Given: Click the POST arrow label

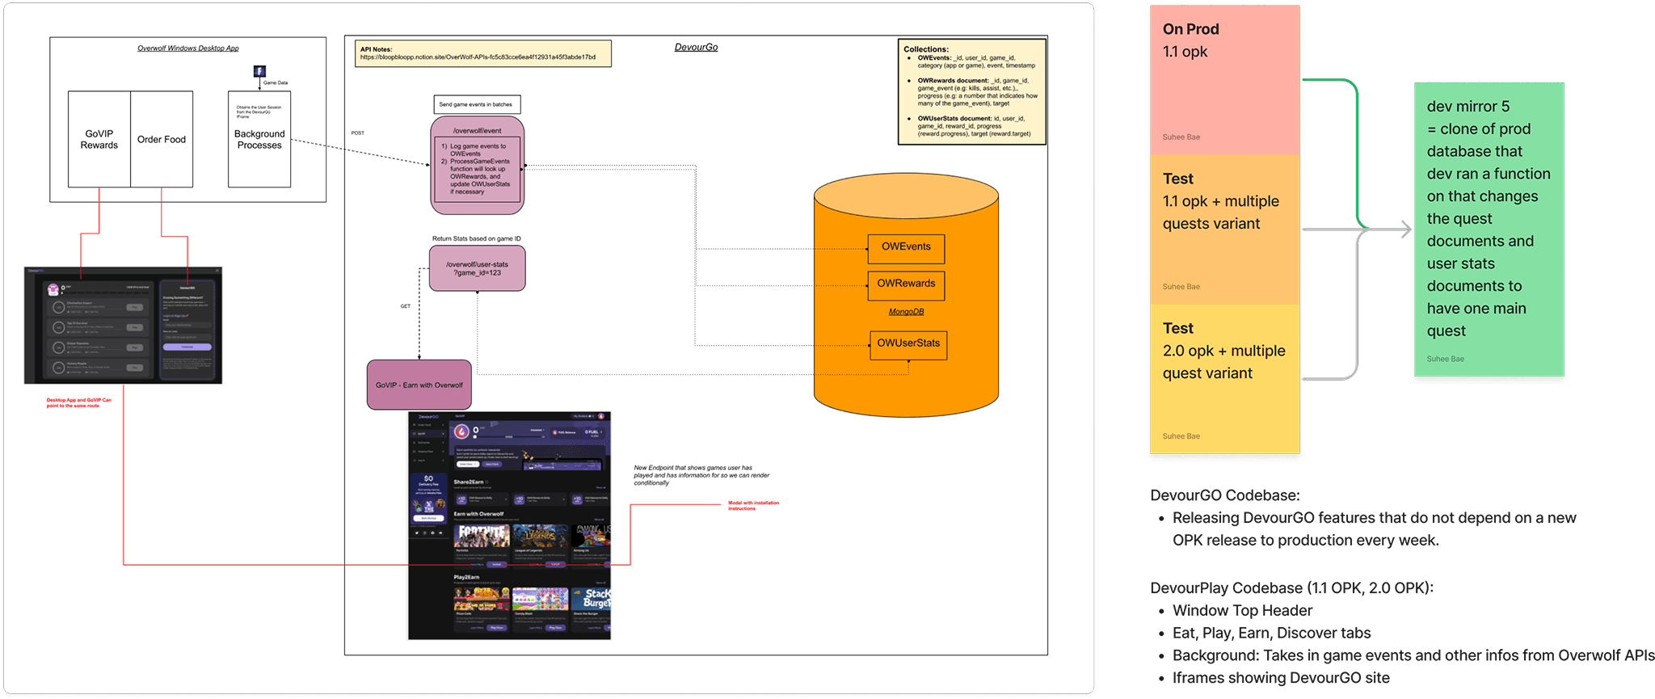Looking at the screenshot, I should tap(358, 133).
